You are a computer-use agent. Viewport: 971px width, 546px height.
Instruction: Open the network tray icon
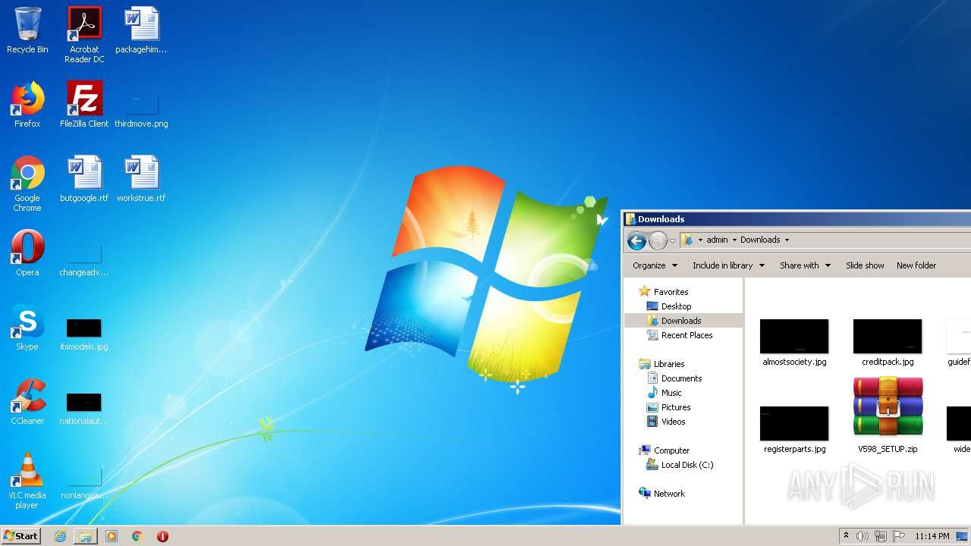881,536
